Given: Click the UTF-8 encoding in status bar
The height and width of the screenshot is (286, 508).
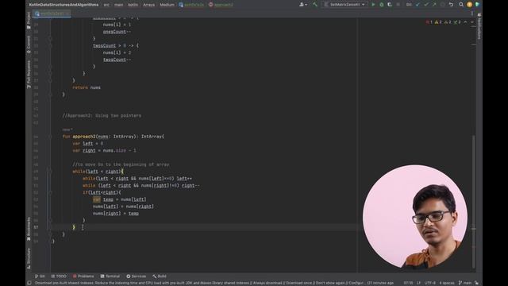Looking at the screenshot, I should pyautogui.click(x=430, y=283).
